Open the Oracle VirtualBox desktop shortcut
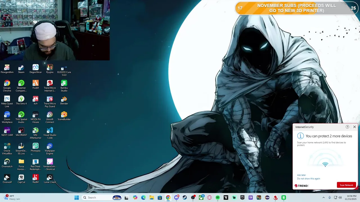Viewport: 360px width, 202px height. click(x=7, y=149)
